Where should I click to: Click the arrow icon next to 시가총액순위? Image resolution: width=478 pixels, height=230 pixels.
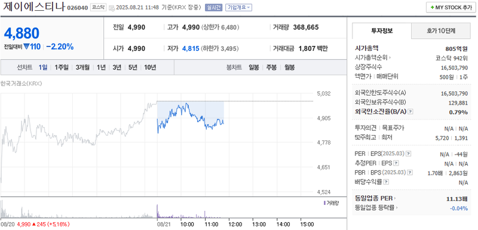[x=390, y=57]
